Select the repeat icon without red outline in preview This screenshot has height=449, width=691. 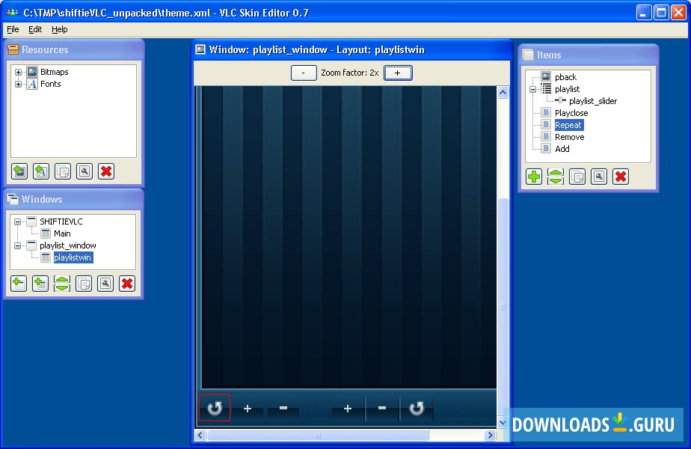click(417, 408)
